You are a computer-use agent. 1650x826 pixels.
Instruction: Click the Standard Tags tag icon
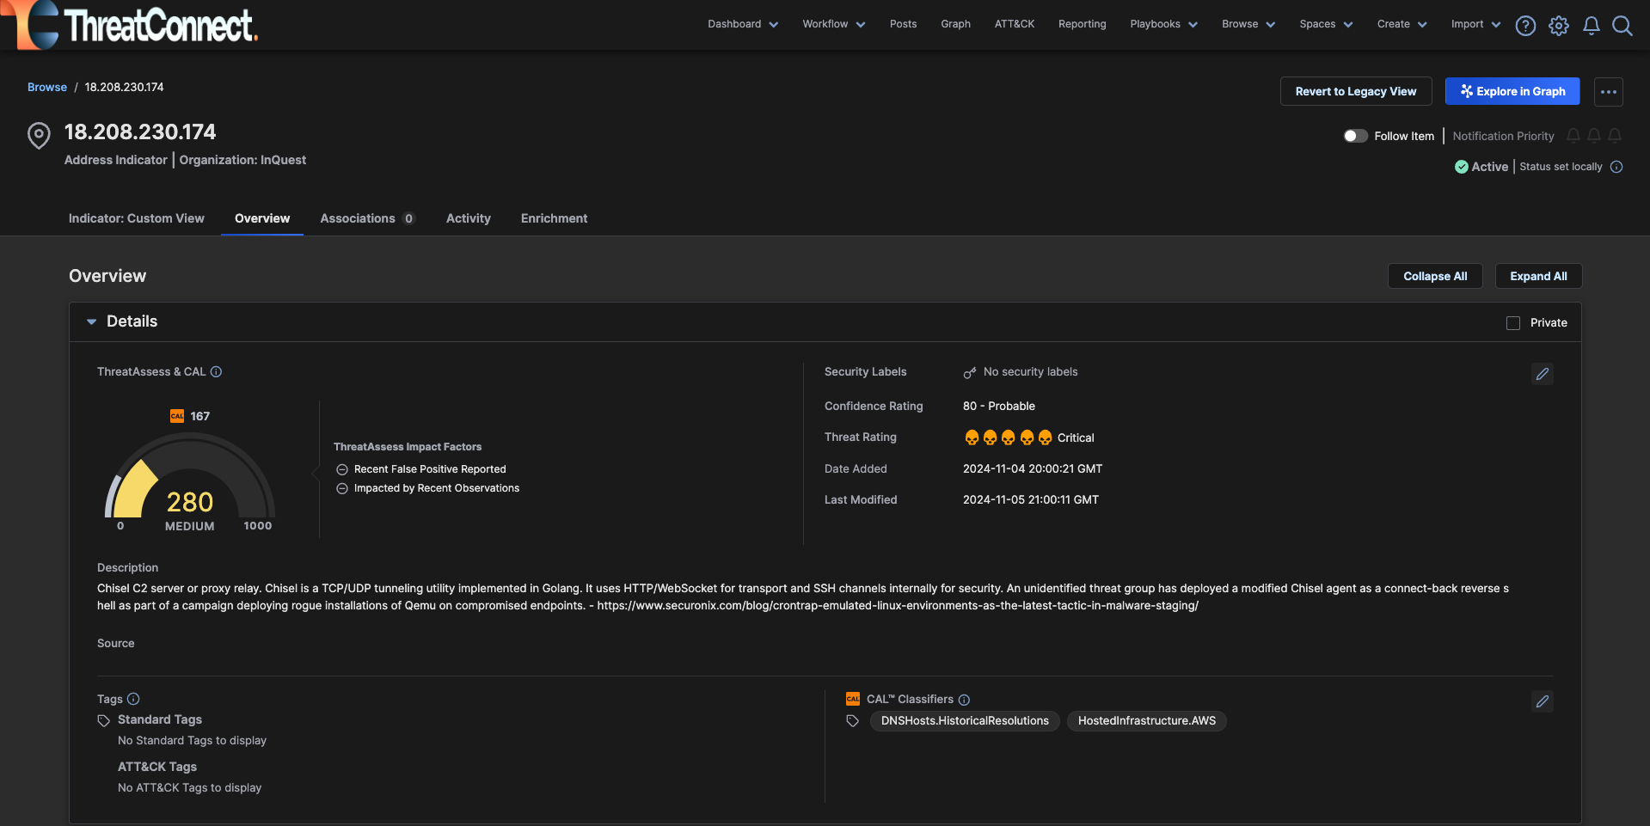[104, 720]
